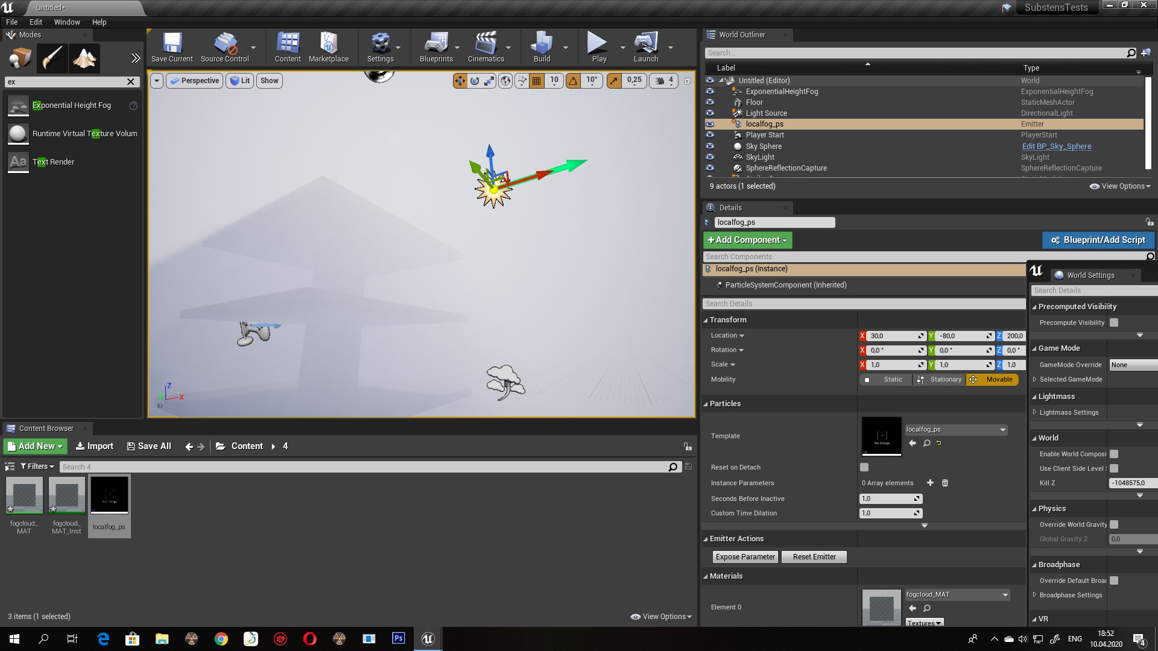Set mobility to Stationary
1158x651 pixels.
(939, 379)
